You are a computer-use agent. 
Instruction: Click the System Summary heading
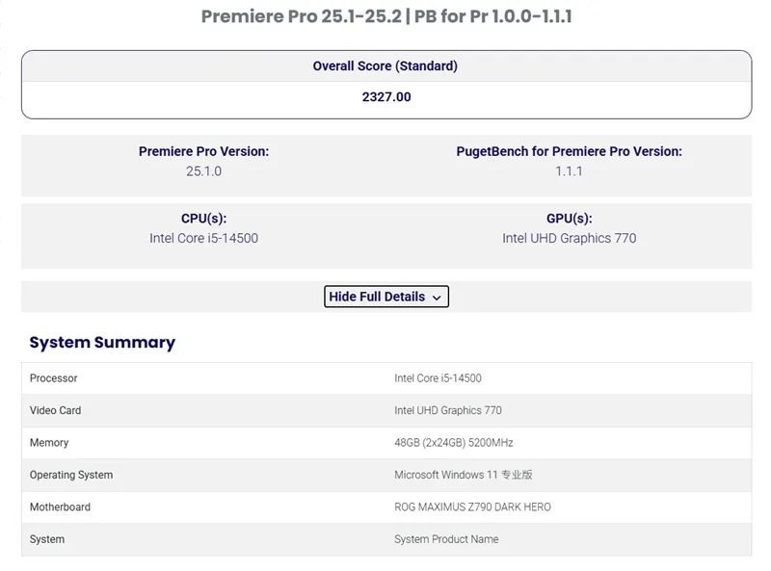pos(102,343)
